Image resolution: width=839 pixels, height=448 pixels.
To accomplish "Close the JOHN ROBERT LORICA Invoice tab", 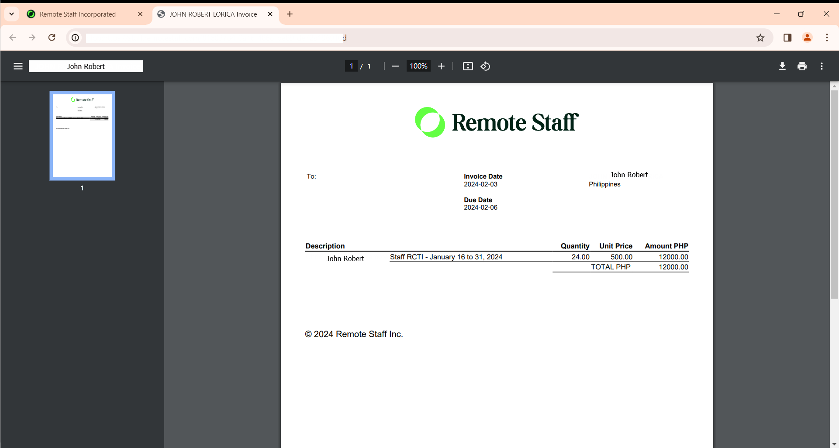I will 270,14.
